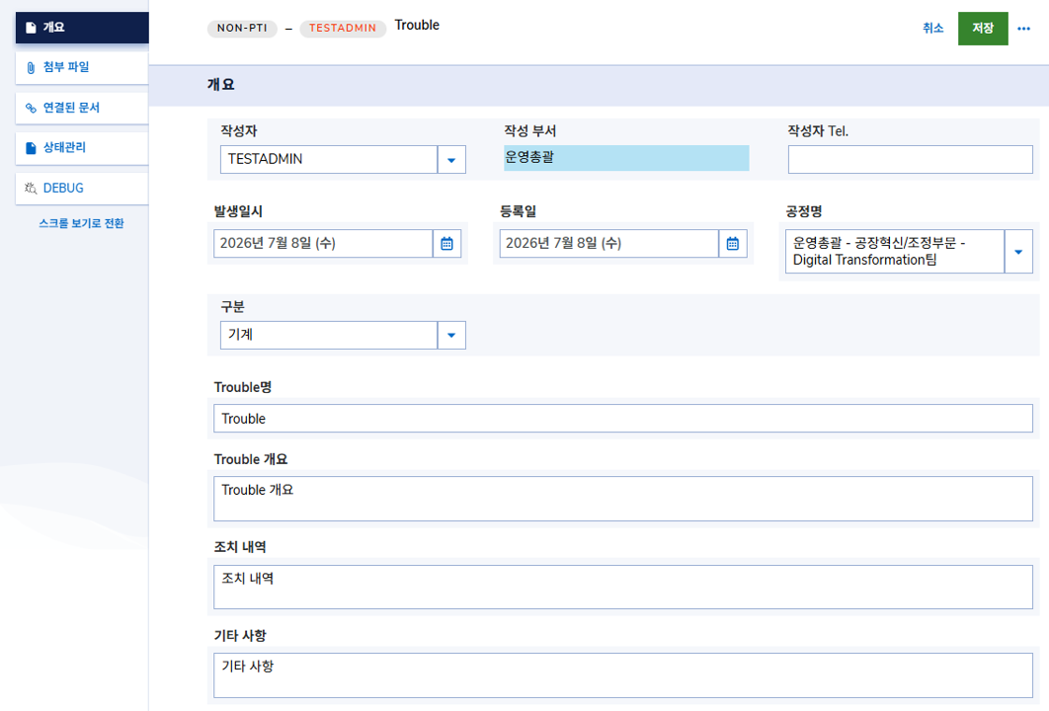The image size is (1049, 711).
Task: Click the 취소 cancel link
Action: (x=932, y=28)
